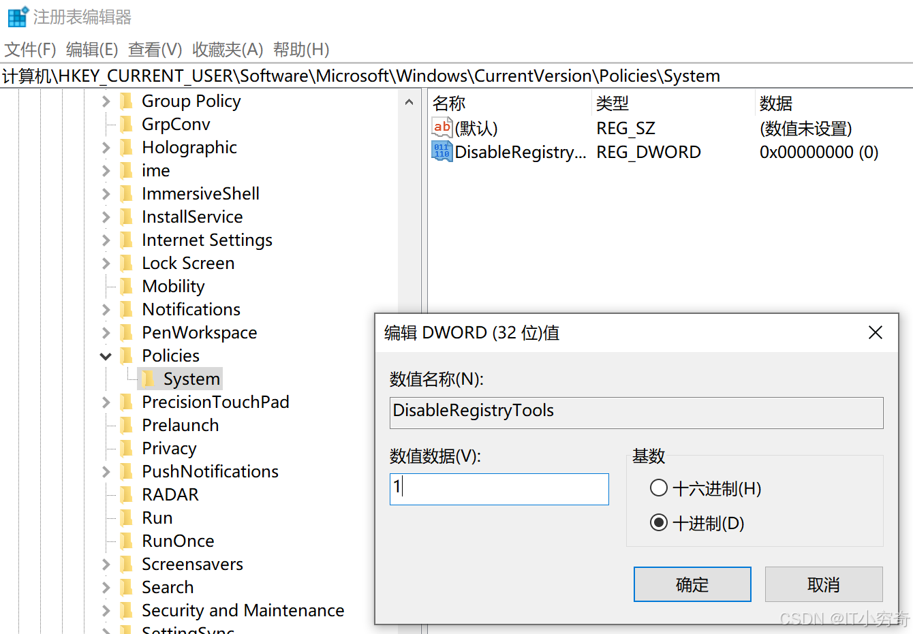Click the registry path address bar
This screenshot has height=634, width=913.
coord(456,76)
